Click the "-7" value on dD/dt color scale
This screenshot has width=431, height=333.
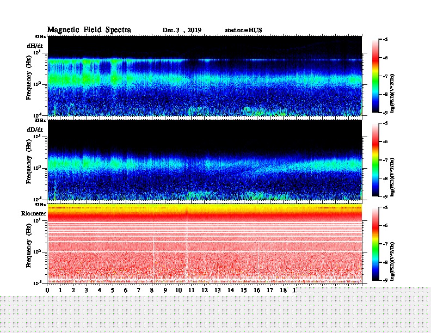click(x=385, y=159)
